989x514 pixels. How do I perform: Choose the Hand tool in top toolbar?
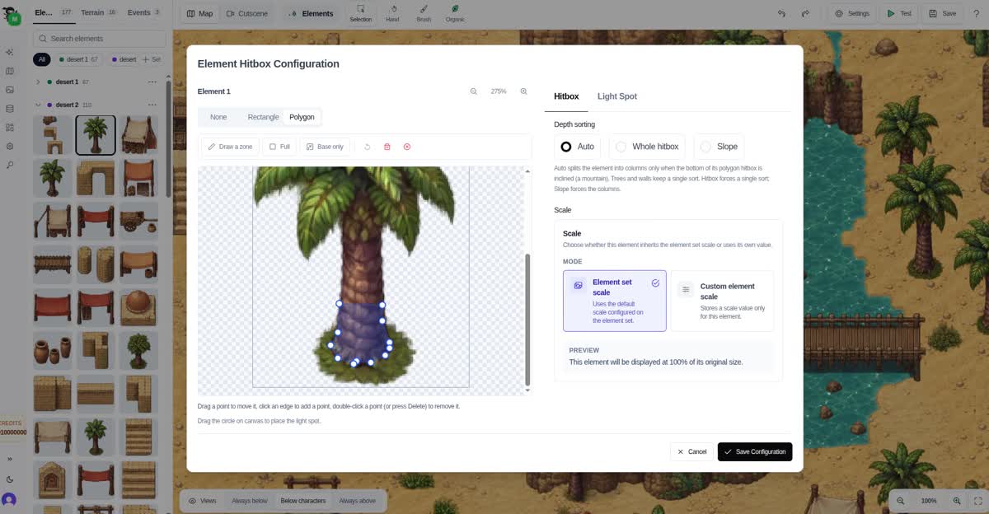(x=392, y=13)
